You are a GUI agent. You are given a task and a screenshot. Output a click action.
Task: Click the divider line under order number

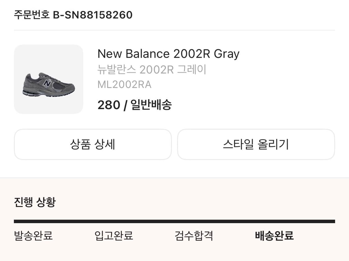[x=174, y=30]
